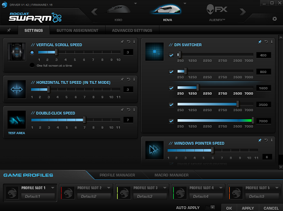This screenshot has width=283, height=211.
Task: Switch to the Settings tab
Action: click(x=33, y=30)
